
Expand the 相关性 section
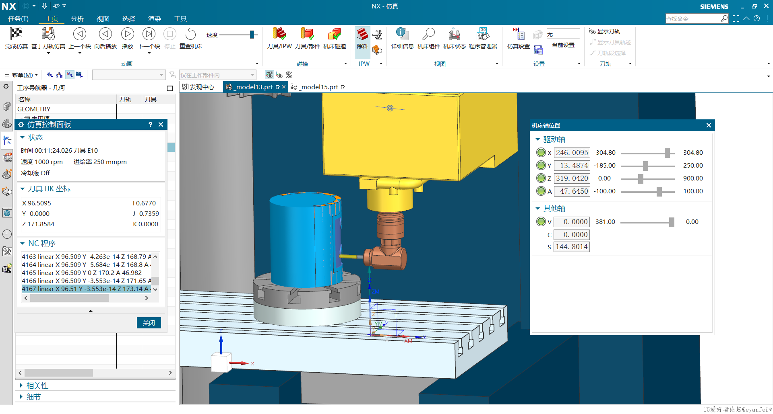pyautogui.click(x=21, y=385)
